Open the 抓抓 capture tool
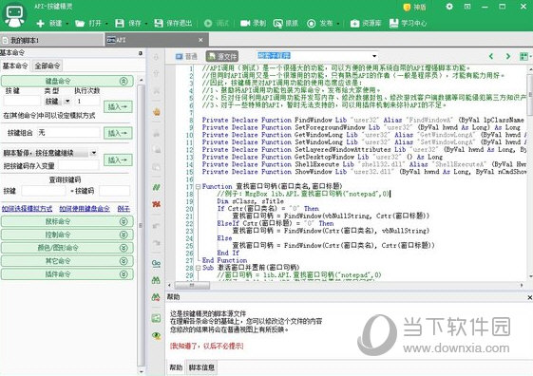Viewport: 533px width, 376px height. point(286,23)
